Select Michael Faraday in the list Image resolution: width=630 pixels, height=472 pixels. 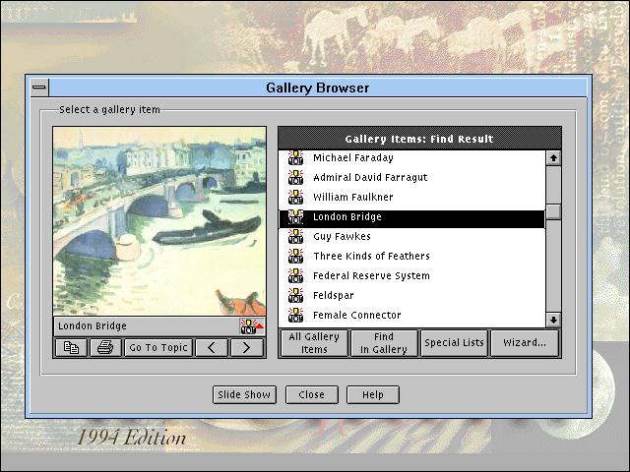(411, 157)
